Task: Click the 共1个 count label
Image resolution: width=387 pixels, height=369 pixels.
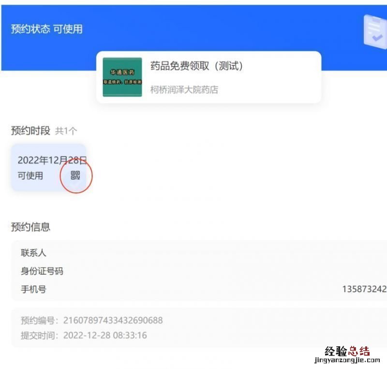Action: (66, 131)
